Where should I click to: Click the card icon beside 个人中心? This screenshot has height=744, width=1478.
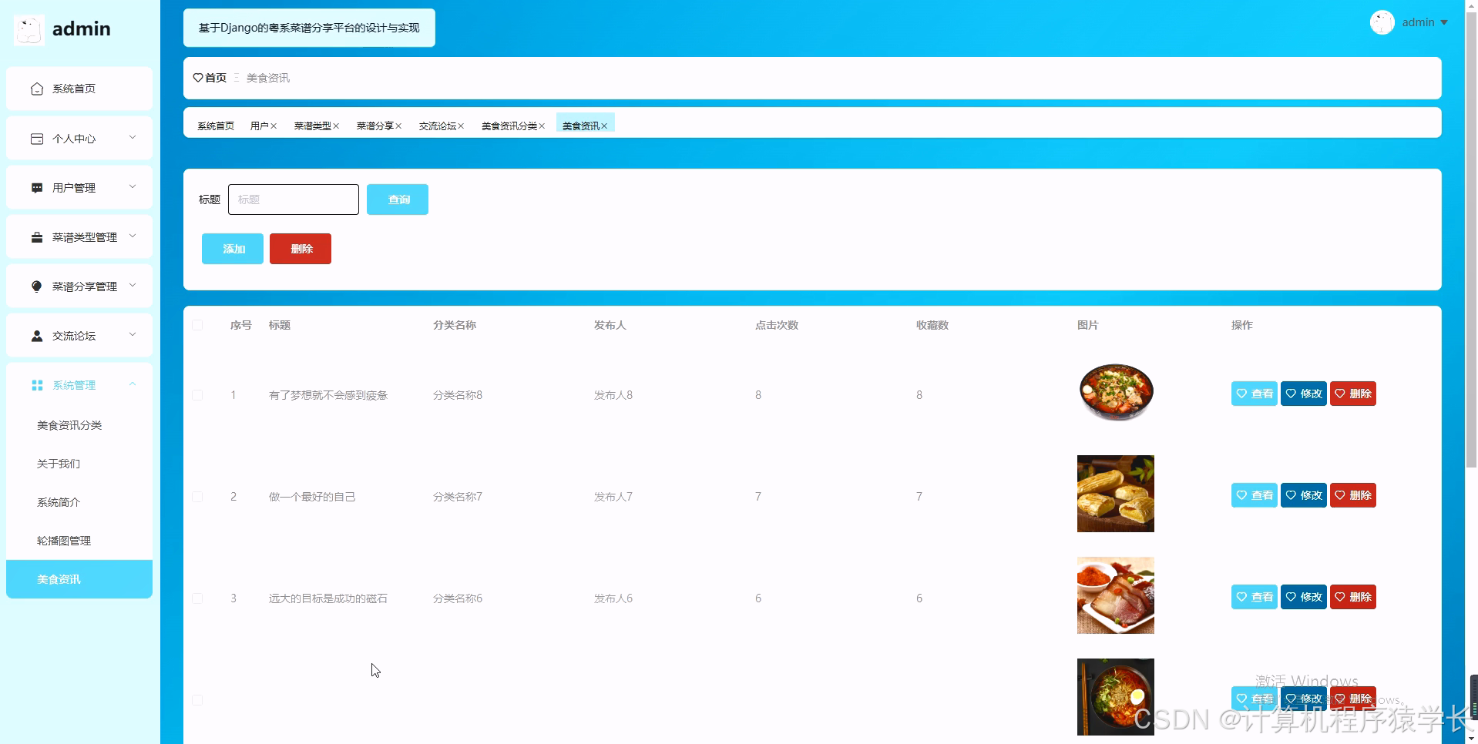(x=36, y=139)
